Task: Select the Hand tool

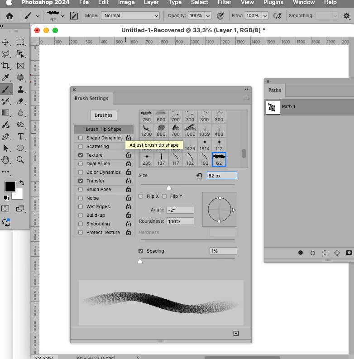Action: click(x=5, y=160)
